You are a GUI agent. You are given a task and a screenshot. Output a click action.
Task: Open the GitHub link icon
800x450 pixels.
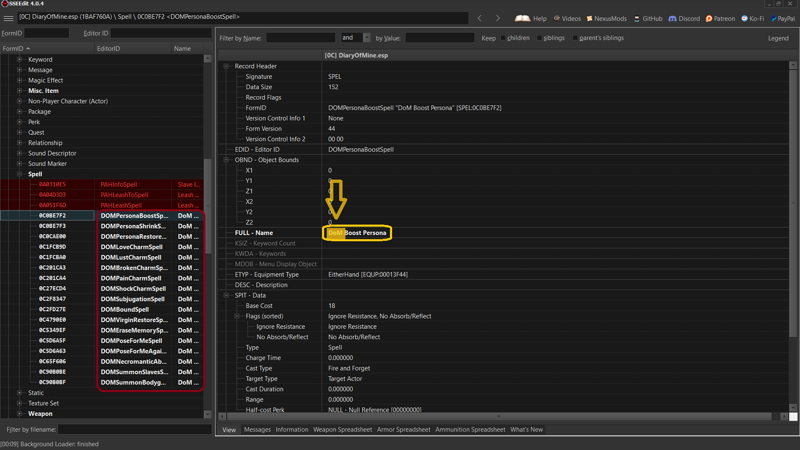(x=637, y=19)
